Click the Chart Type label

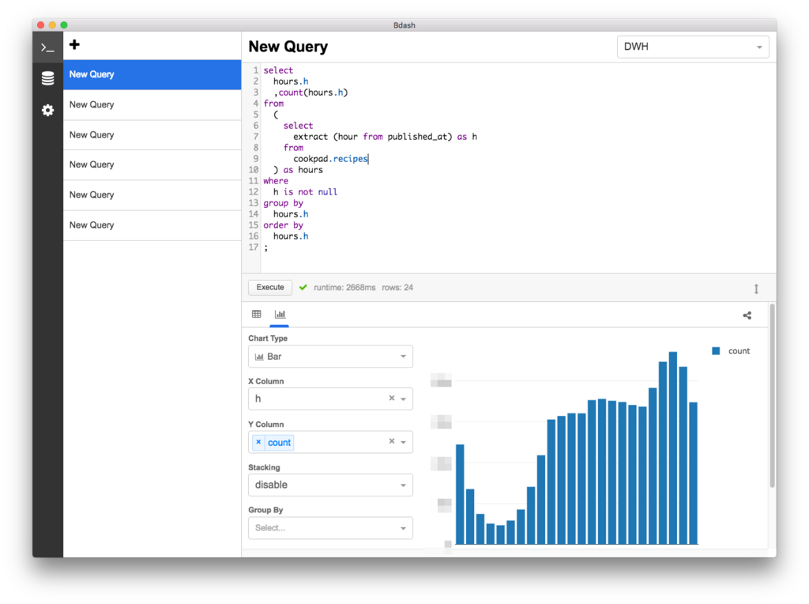coord(268,338)
